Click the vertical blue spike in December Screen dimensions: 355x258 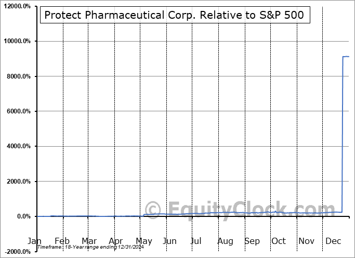tap(342, 135)
